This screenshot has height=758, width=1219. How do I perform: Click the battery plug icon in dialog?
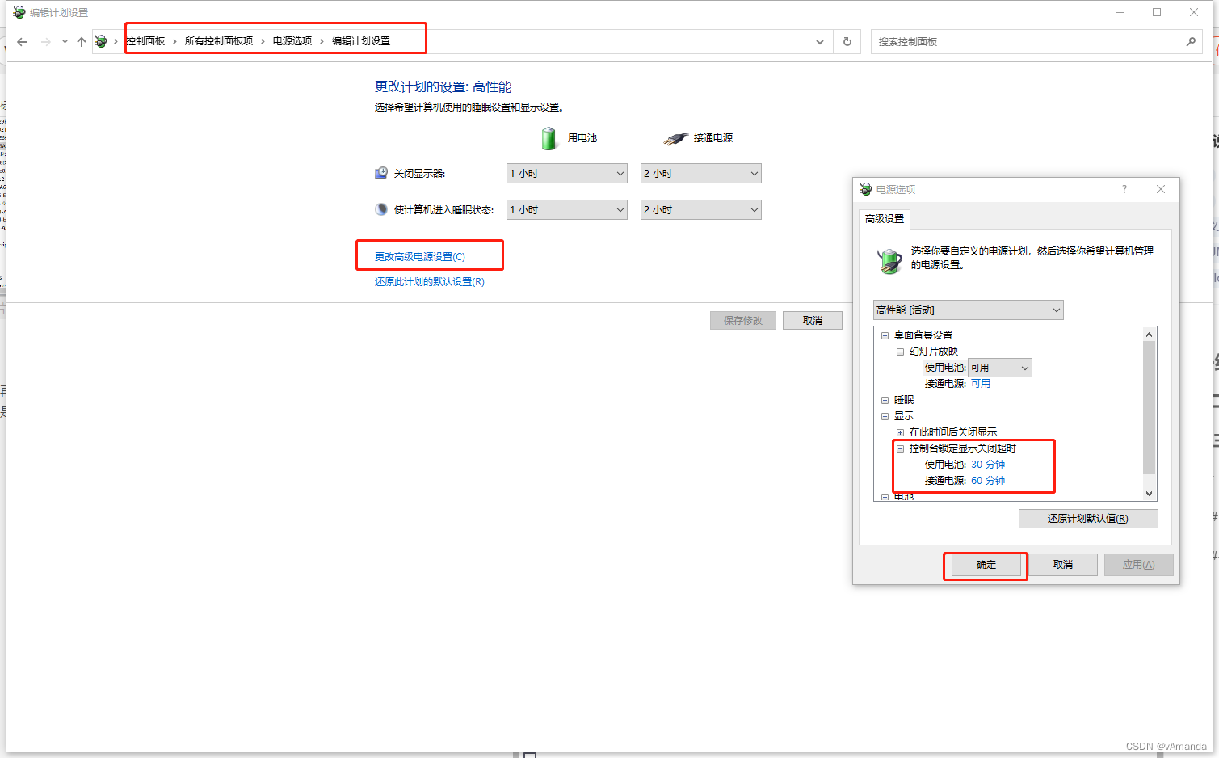[889, 261]
